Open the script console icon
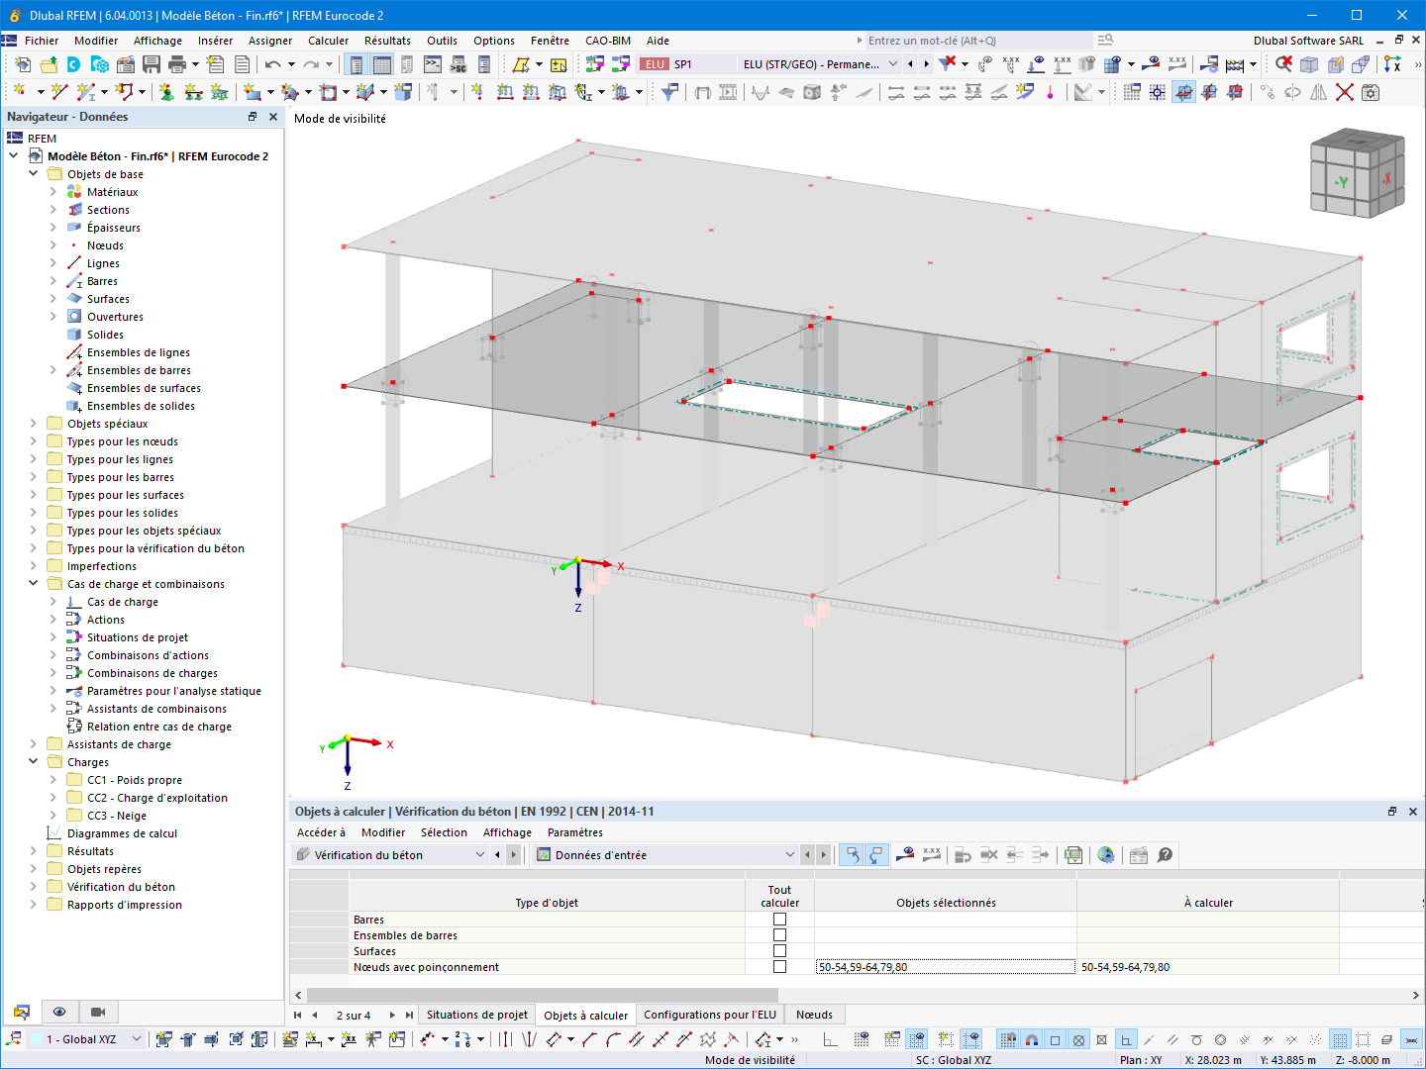The width and height of the screenshot is (1426, 1069). (x=433, y=64)
